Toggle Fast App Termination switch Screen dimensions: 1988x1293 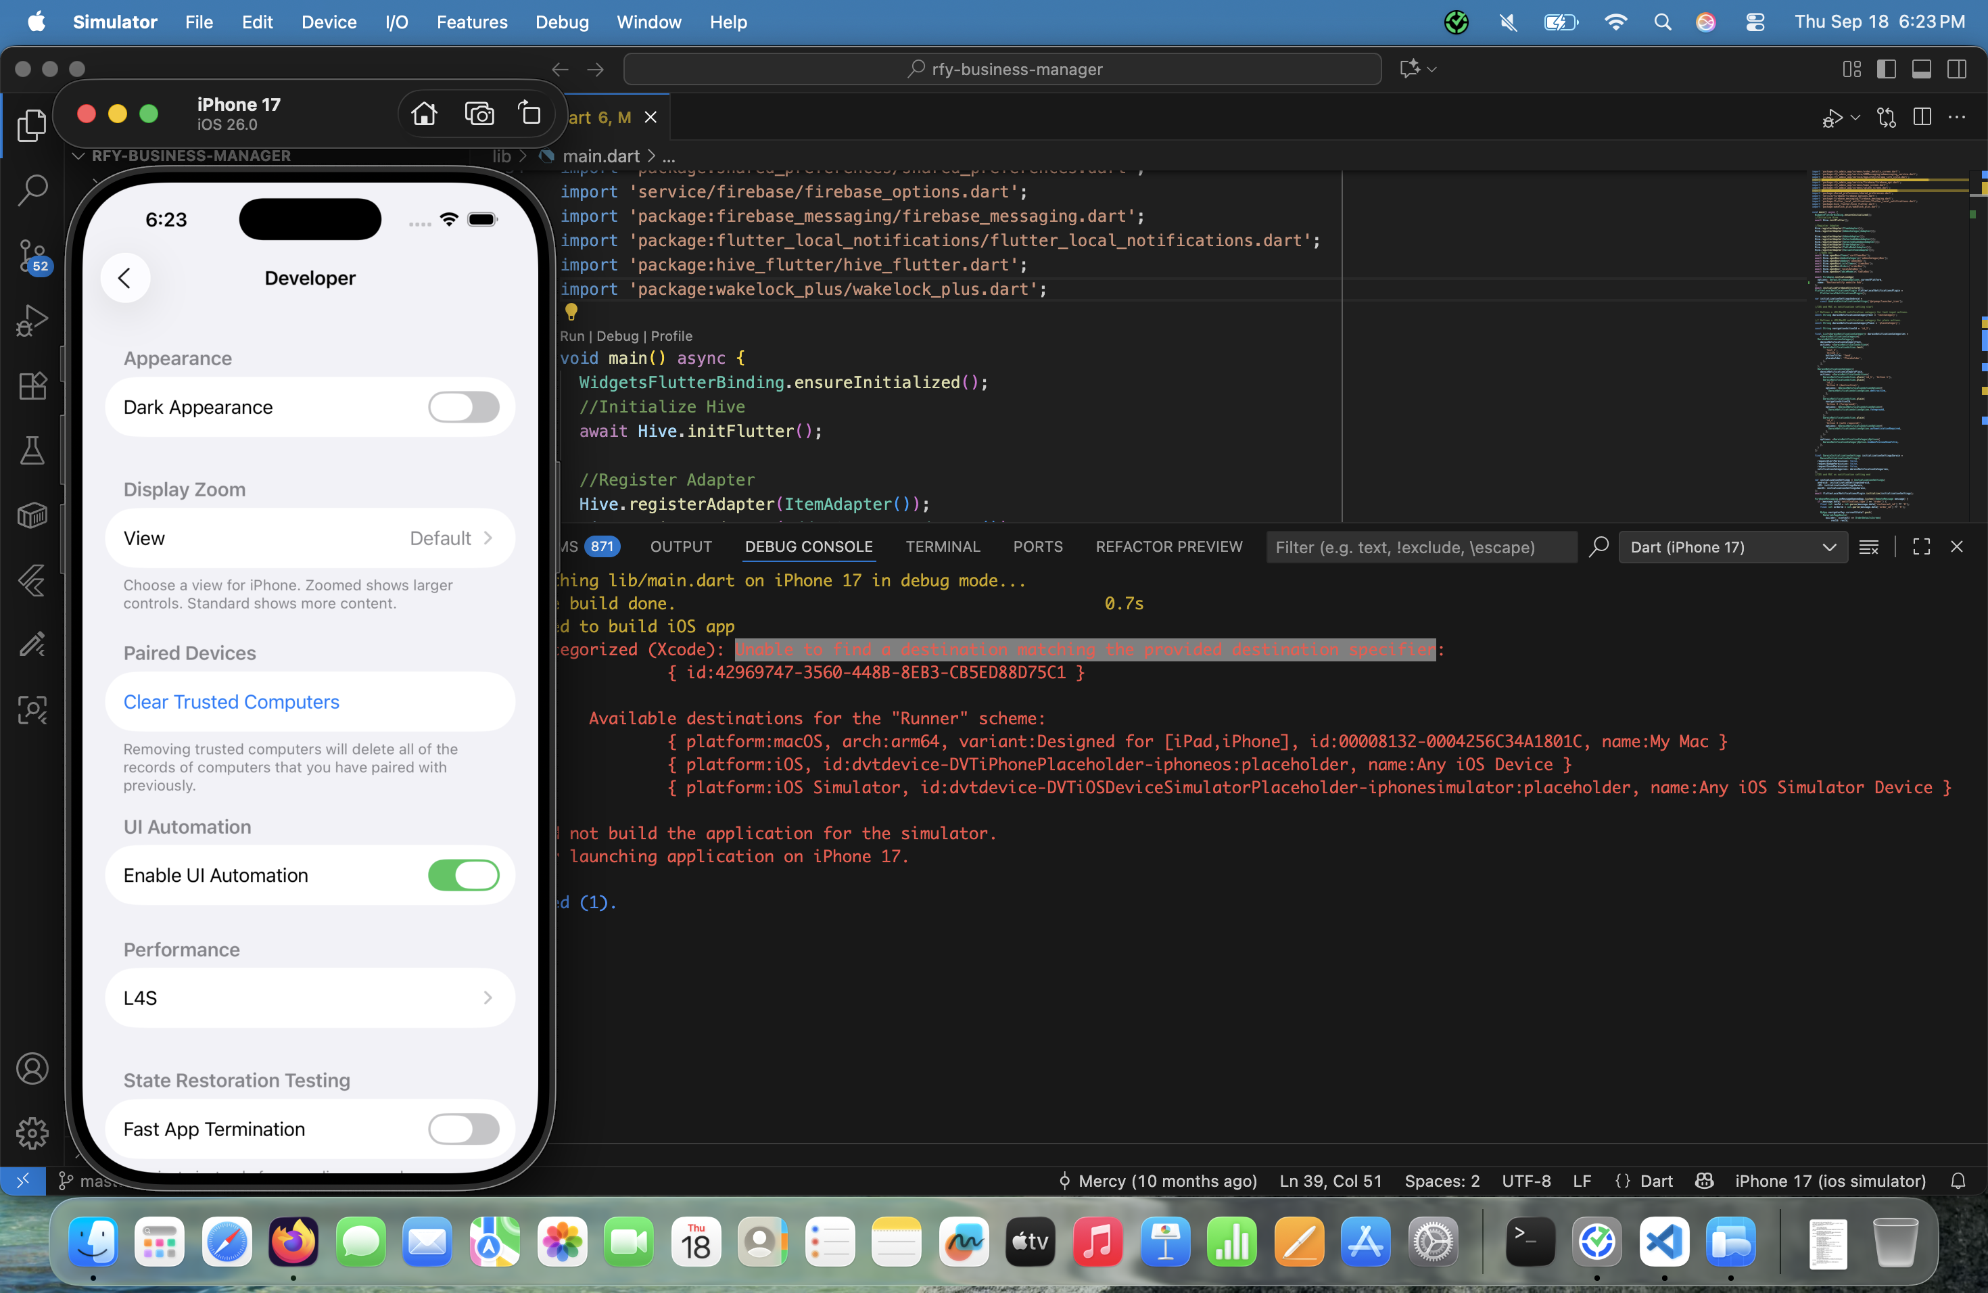(464, 1129)
